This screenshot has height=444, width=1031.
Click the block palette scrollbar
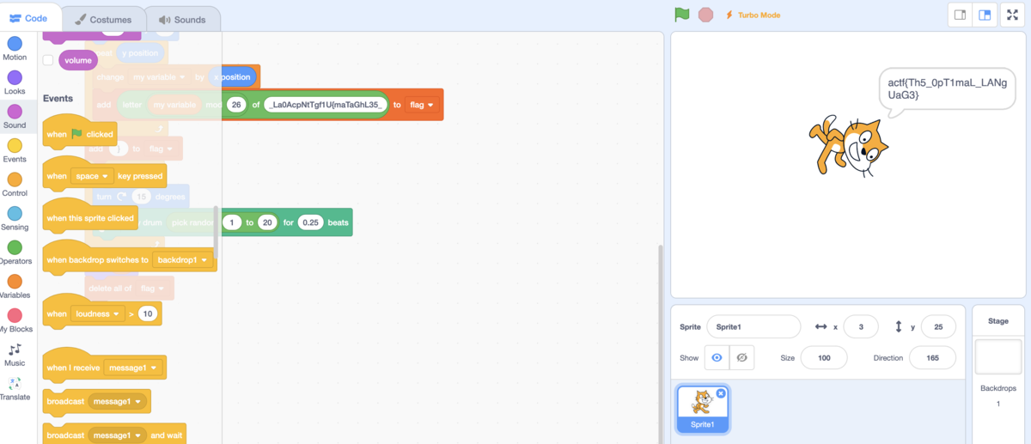217,232
